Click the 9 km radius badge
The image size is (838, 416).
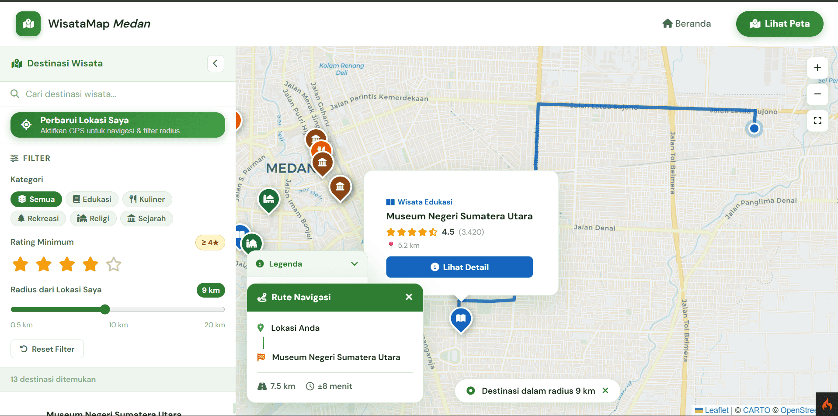211,290
